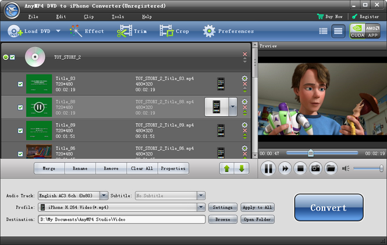387x245 pixels.
Task: Remove the TOY_STORY_2 disc with red X
Action: (245, 54)
